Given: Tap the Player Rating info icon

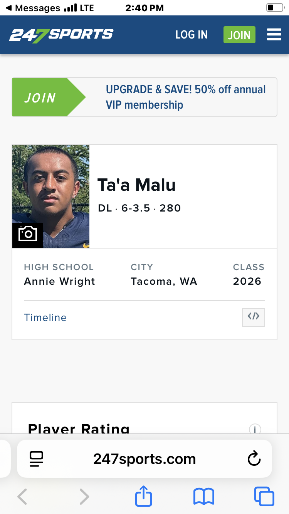Looking at the screenshot, I should coord(255,429).
